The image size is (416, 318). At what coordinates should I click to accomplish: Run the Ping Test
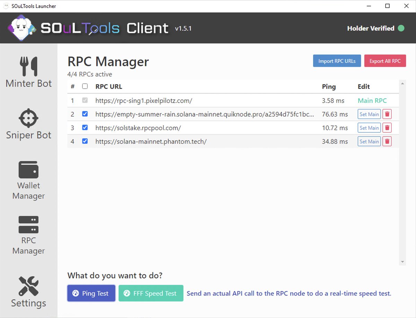click(x=91, y=293)
